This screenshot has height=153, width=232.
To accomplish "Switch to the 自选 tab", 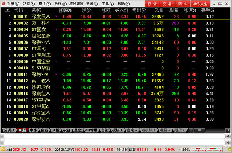I will 105,130.
